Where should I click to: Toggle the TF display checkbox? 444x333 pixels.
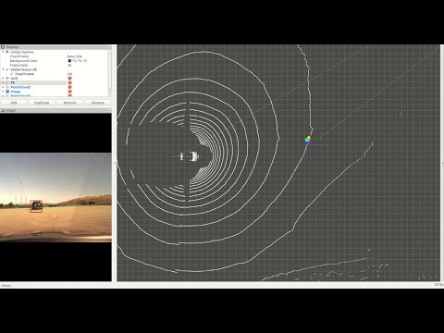click(x=69, y=82)
